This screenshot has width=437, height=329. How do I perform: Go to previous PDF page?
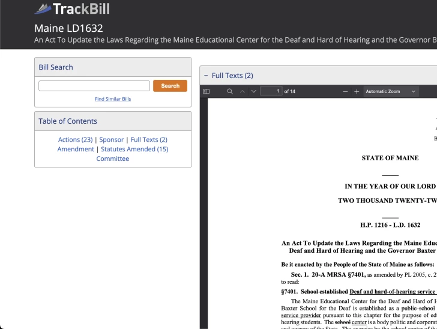coord(243,91)
